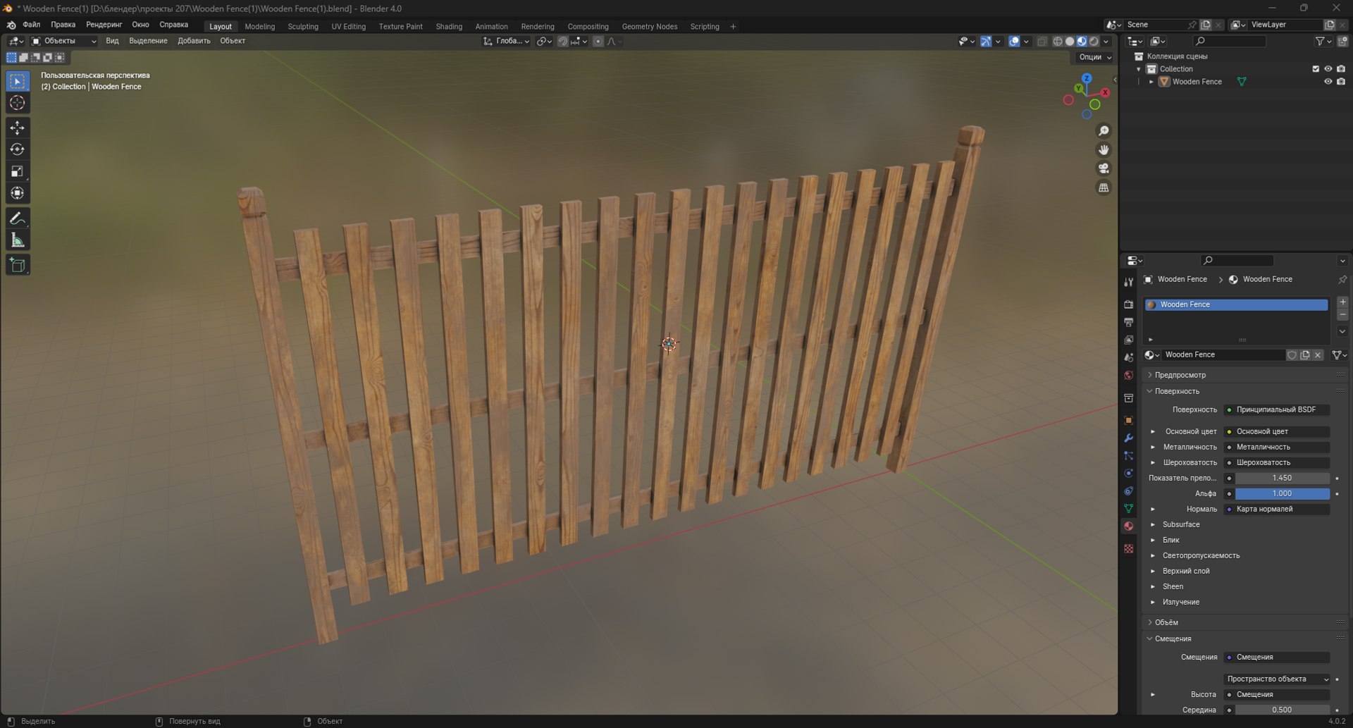Toggle viewport overlays

point(1014,42)
